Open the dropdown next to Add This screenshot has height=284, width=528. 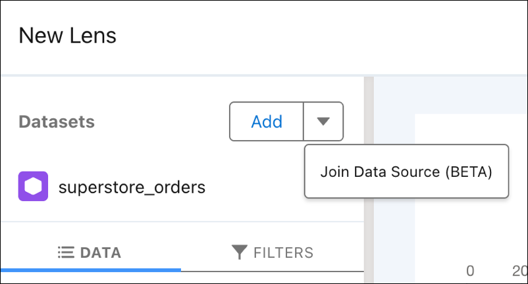[323, 122]
